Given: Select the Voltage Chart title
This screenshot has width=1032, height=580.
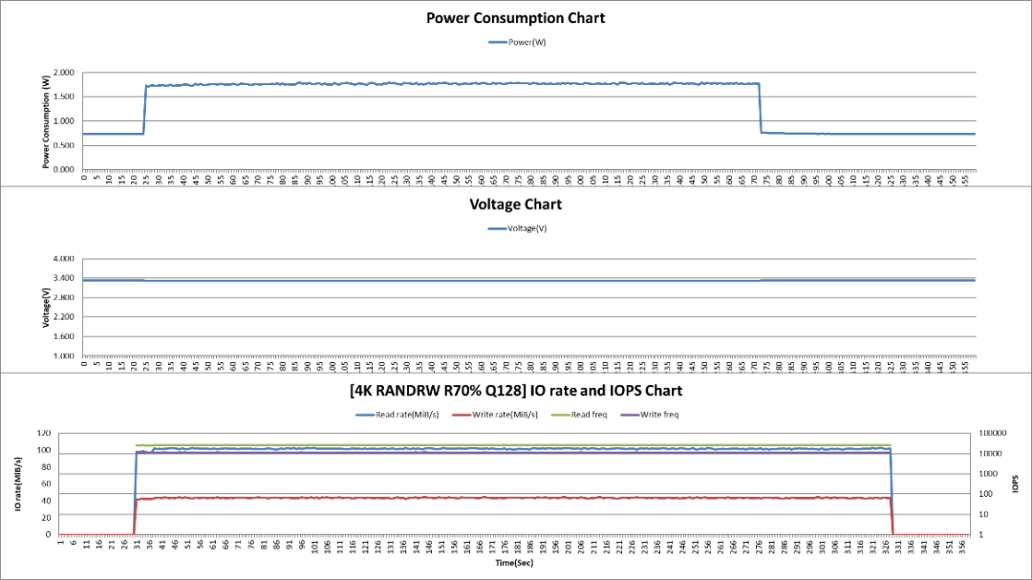Looking at the screenshot, I should click(x=516, y=204).
